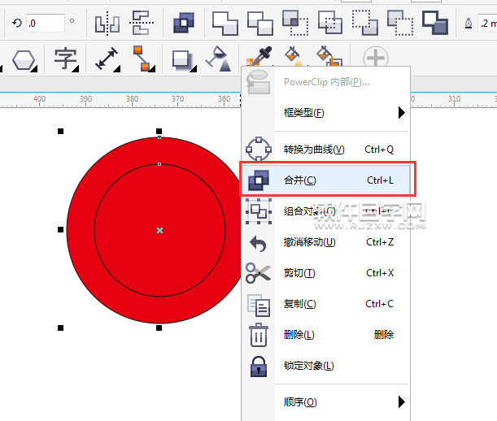Click the top-left selection handle
The width and height of the screenshot is (497, 421).
(x=60, y=131)
